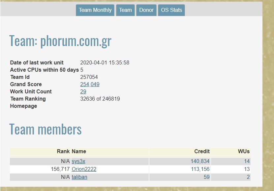Viewport: 274px width, 191px height.
Task: Open team member taliban's profile
Action: pos(79,177)
